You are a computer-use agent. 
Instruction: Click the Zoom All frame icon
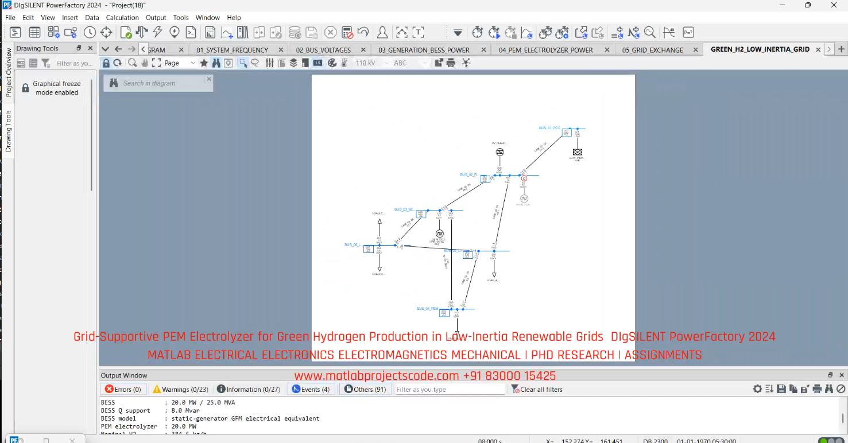point(156,63)
